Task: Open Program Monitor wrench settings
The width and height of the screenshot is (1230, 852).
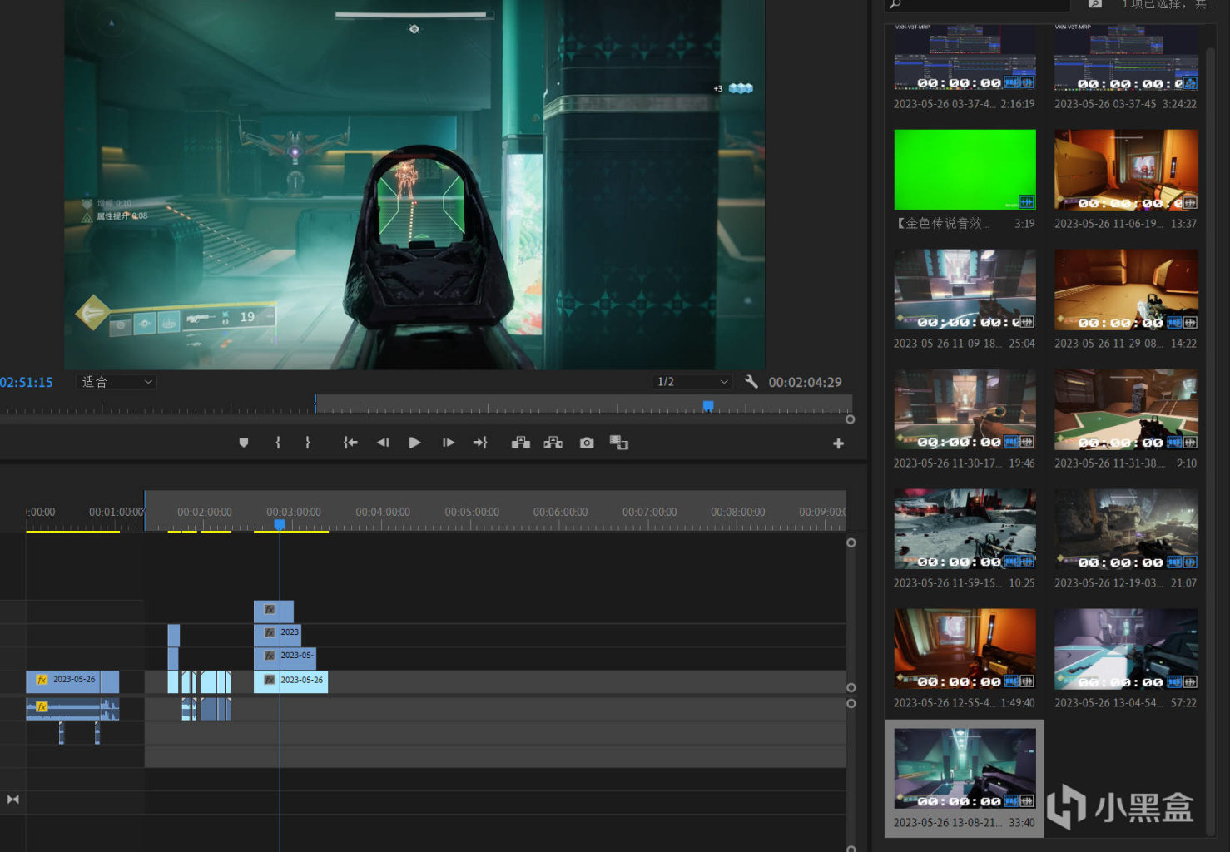Action: click(751, 381)
